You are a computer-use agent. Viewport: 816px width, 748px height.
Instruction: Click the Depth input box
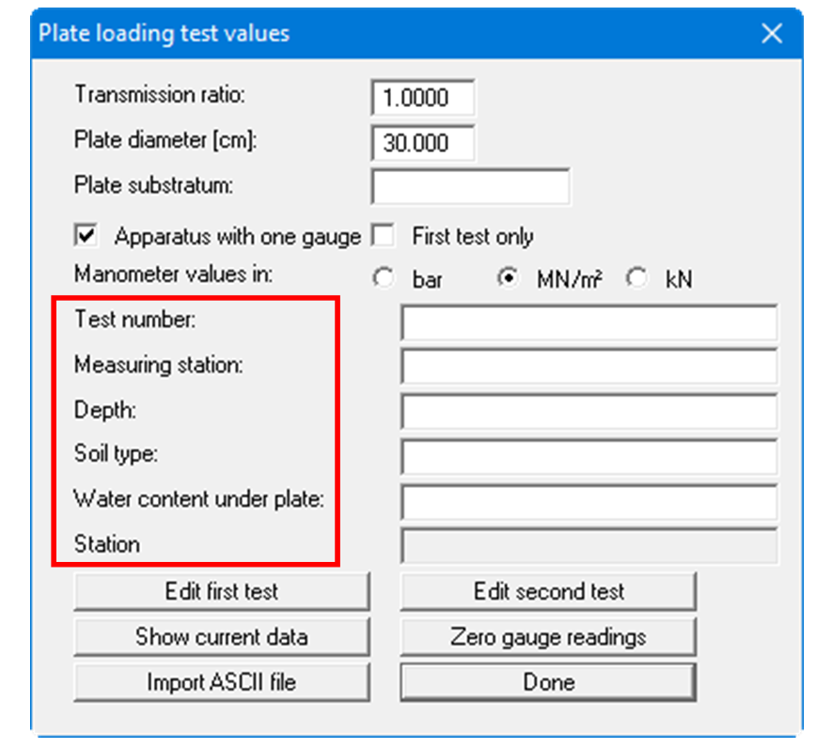point(588,412)
